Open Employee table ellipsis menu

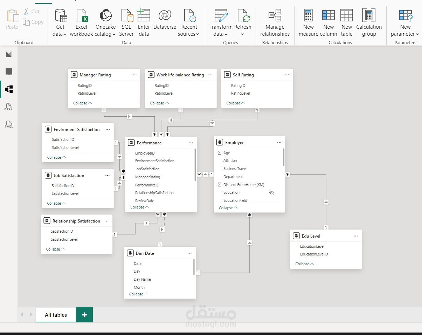(279, 143)
